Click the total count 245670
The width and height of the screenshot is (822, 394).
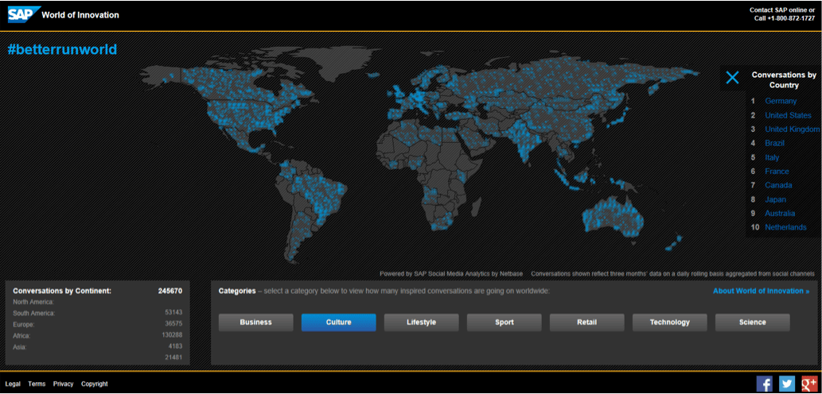169,291
